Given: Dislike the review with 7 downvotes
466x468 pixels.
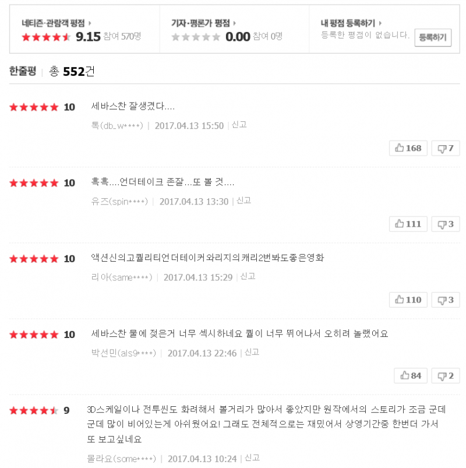Looking at the screenshot, I should coord(446,148).
